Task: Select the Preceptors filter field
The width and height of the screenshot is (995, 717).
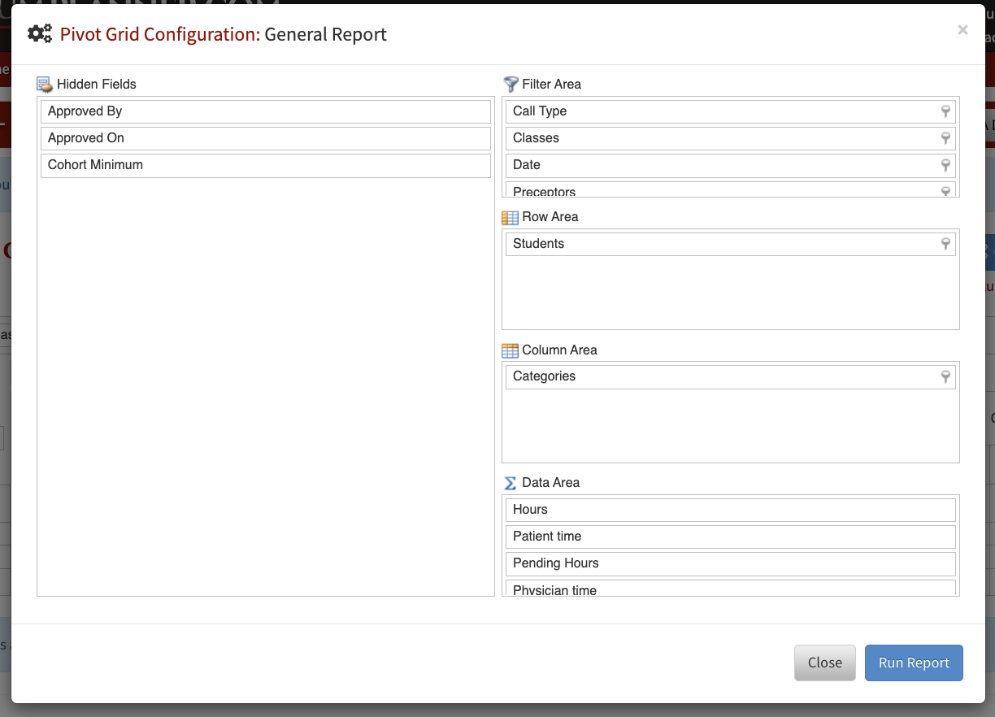Action: (x=730, y=189)
